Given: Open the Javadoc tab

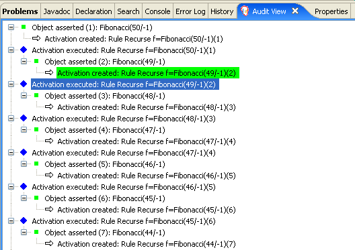Looking at the screenshot, I should coord(57,11).
